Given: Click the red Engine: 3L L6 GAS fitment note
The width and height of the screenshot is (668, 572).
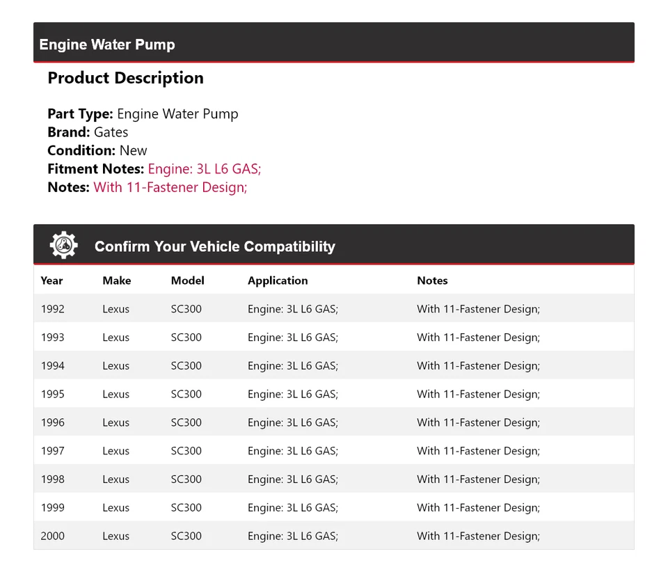Looking at the screenshot, I should point(204,168).
